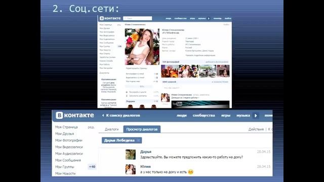Viewport: 324px width, 182px height.
Task: Open Мои Новости in dialogs page sidebar
Action: 65,173
